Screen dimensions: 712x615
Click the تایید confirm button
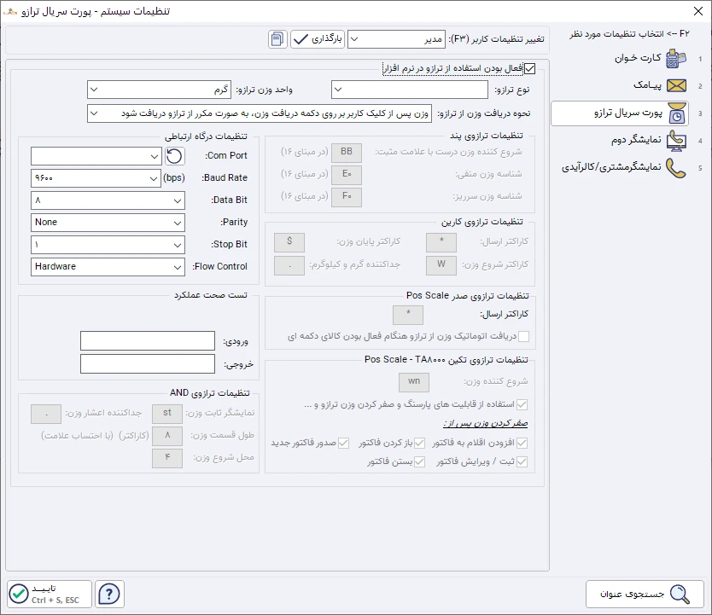coord(50,595)
